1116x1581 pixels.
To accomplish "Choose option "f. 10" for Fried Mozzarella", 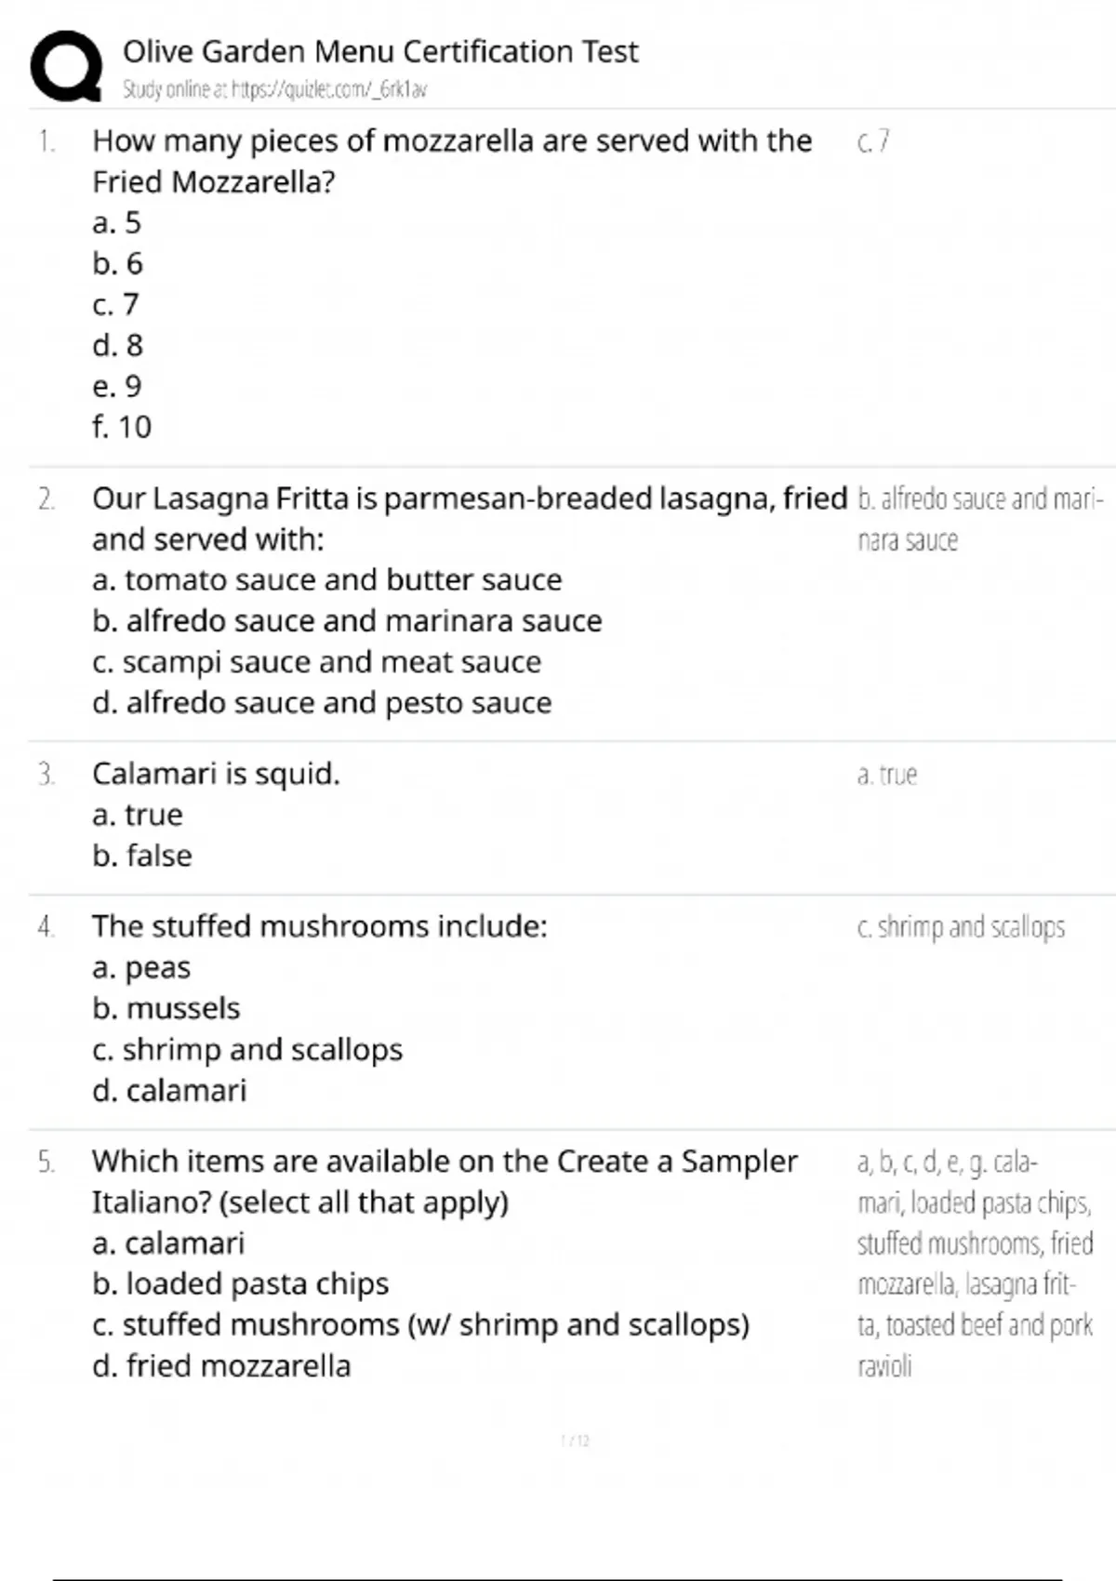I will pos(122,427).
